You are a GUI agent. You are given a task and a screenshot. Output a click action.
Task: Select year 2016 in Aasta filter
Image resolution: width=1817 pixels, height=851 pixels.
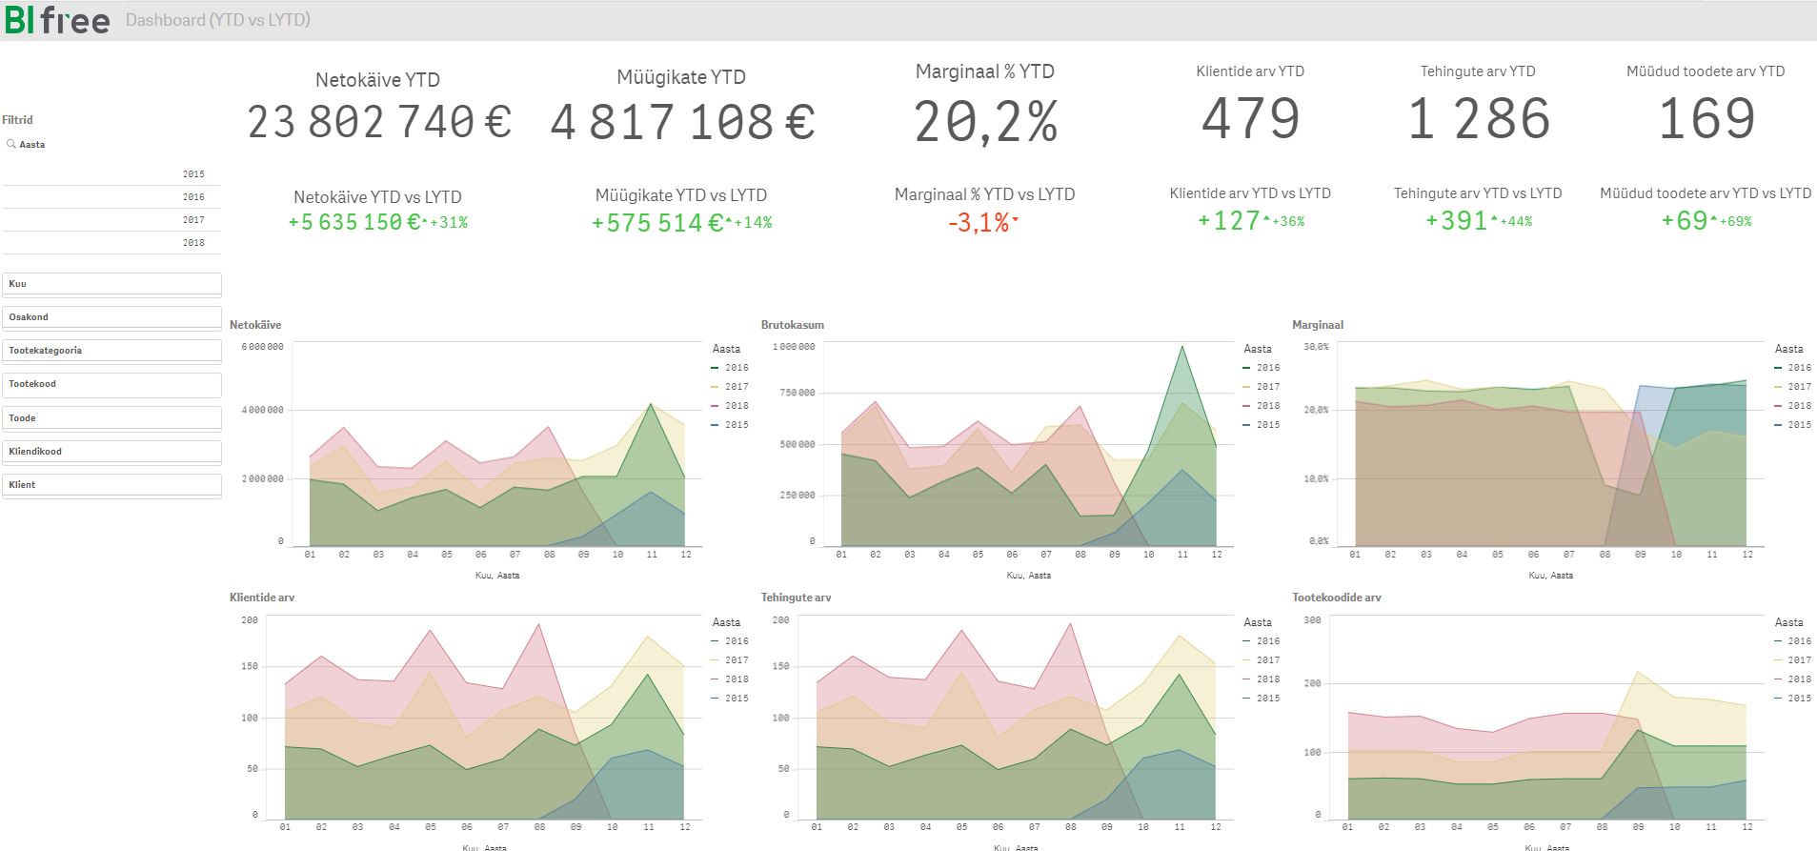pyautogui.click(x=111, y=197)
